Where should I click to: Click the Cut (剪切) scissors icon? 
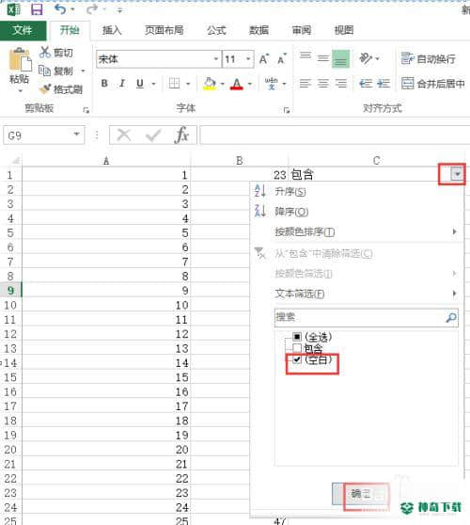[44, 53]
